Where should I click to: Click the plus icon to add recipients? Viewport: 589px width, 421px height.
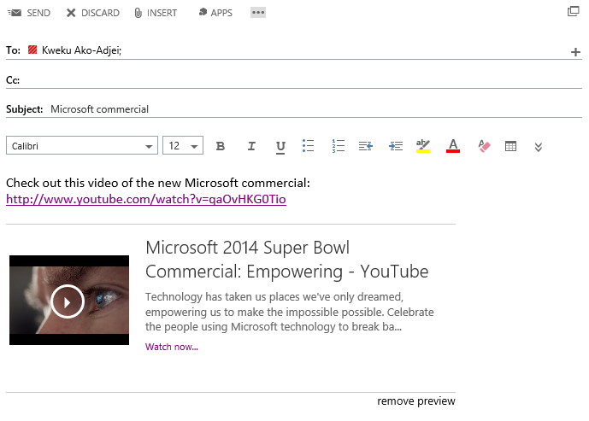click(x=575, y=52)
